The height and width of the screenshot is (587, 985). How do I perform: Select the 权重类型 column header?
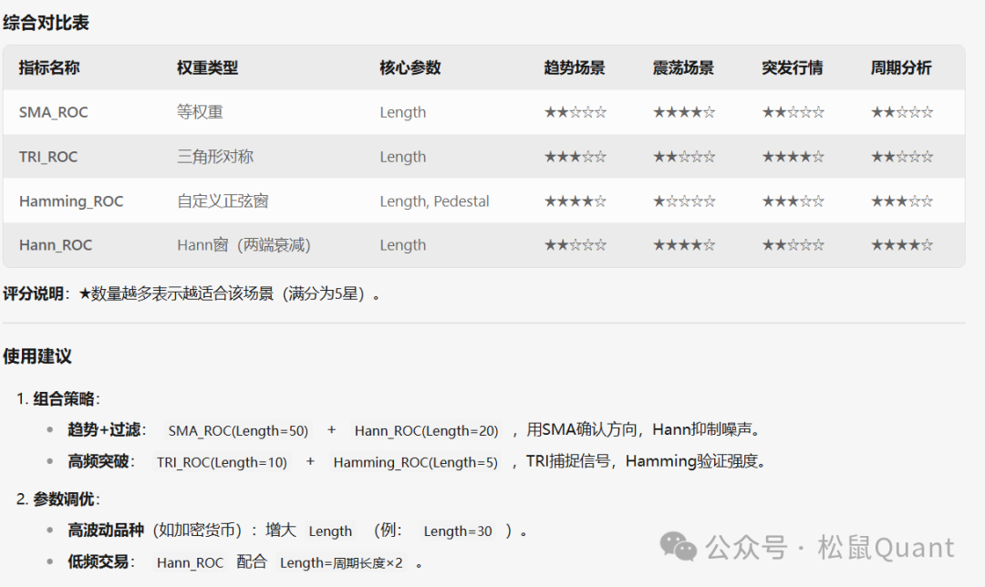[207, 67]
